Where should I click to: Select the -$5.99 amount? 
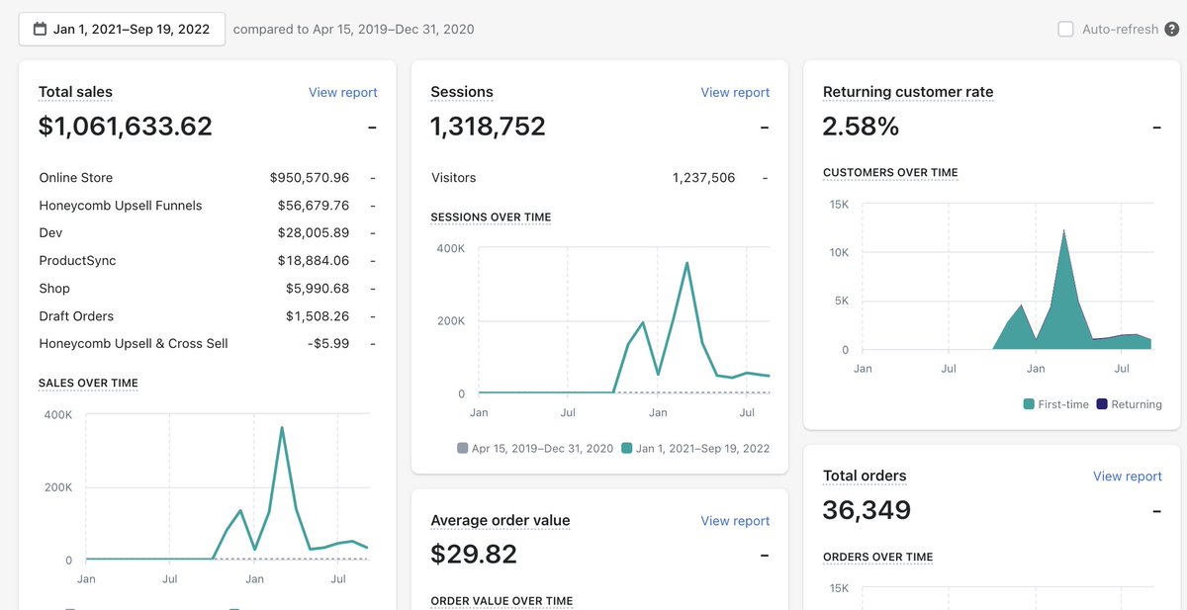coord(328,344)
